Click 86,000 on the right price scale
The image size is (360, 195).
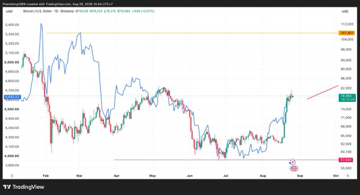coord(346,78)
